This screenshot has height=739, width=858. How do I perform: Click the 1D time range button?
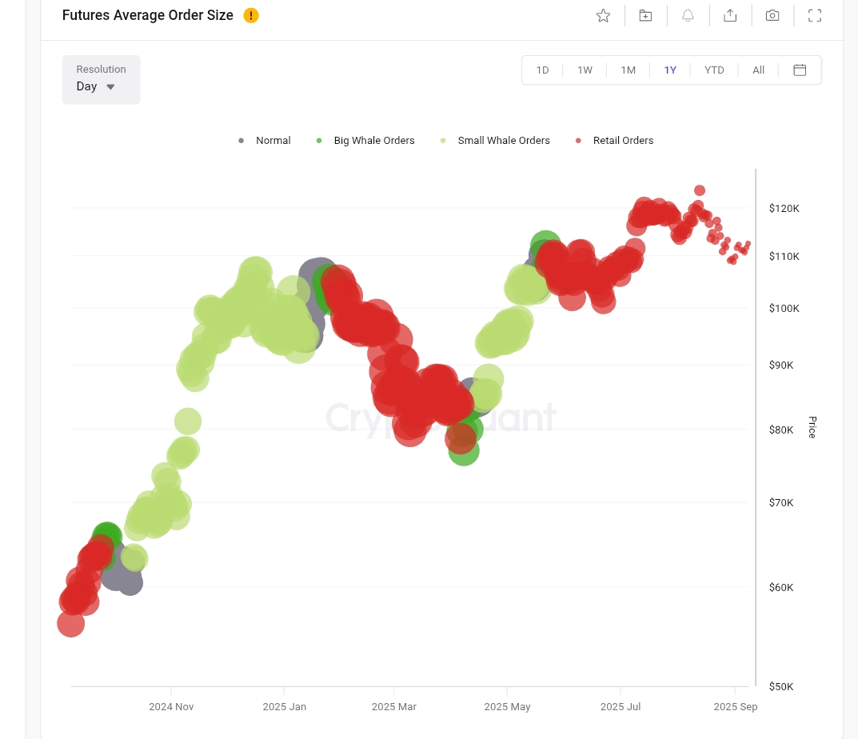[542, 70]
